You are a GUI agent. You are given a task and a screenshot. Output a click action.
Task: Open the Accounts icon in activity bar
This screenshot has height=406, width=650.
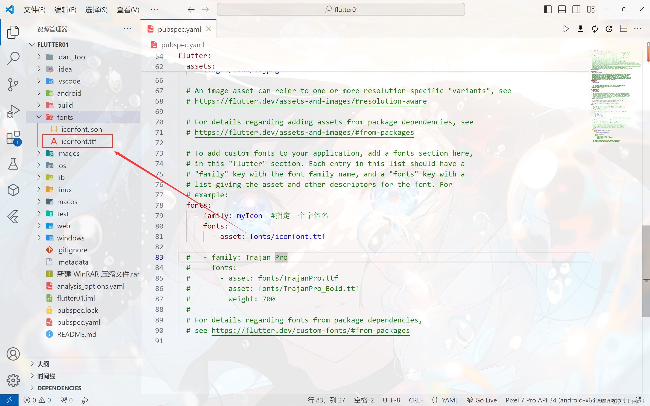[x=13, y=354]
